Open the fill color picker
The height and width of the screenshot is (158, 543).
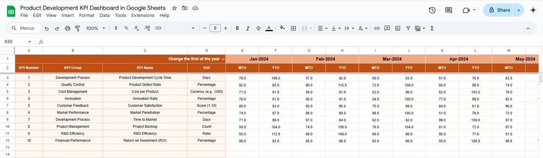pyautogui.click(x=283, y=28)
